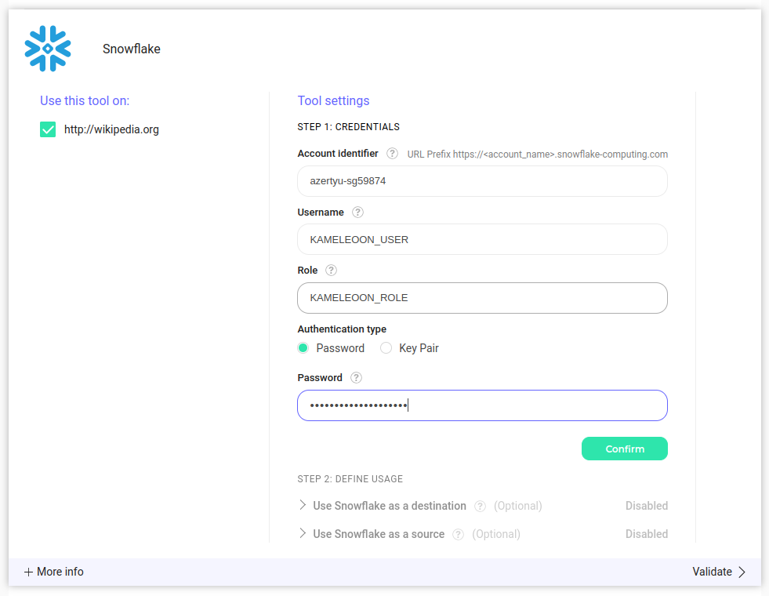Click help icon beside Role label

[x=331, y=271]
